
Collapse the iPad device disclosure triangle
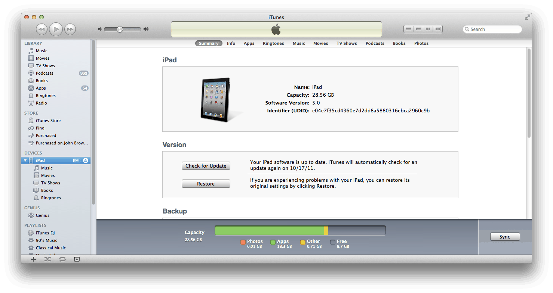pyautogui.click(x=25, y=160)
